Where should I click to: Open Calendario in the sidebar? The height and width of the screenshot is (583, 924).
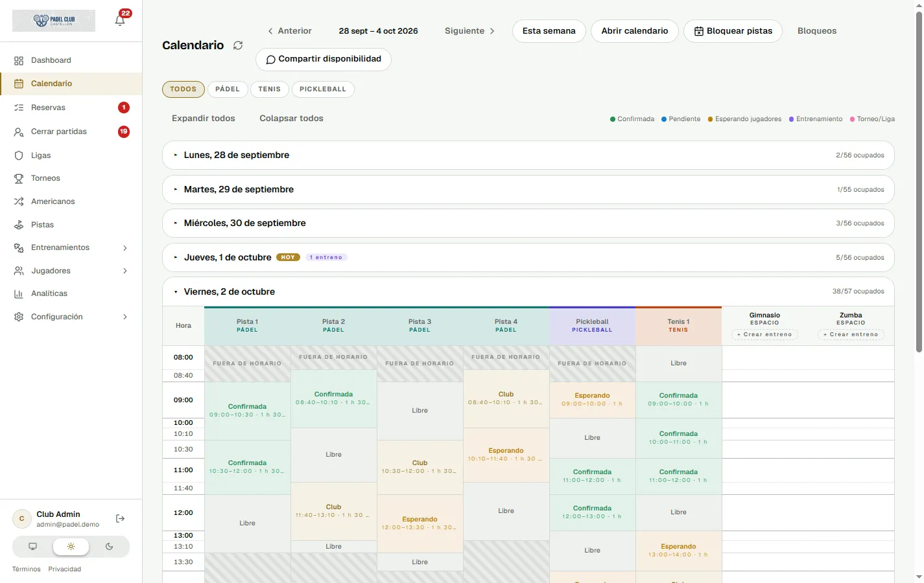(x=71, y=84)
